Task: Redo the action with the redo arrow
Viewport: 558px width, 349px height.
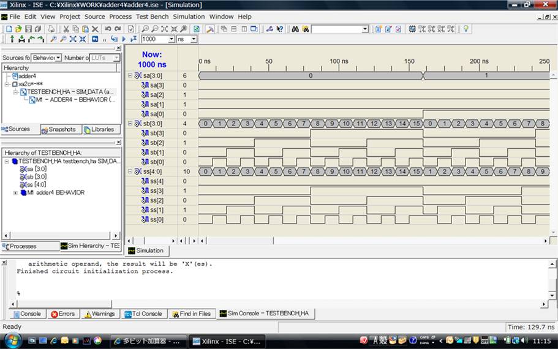Action: pyautogui.click(x=118, y=29)
